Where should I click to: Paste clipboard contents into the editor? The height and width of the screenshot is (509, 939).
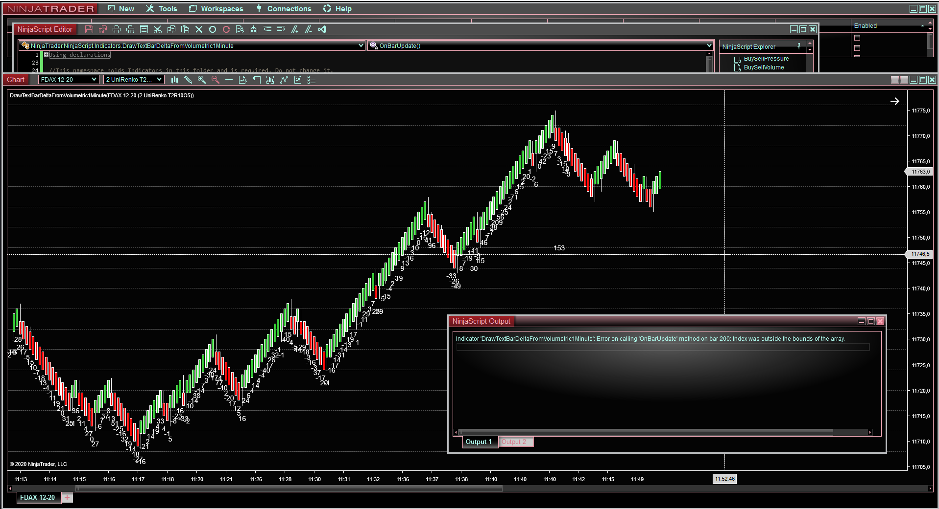(185, 29)
